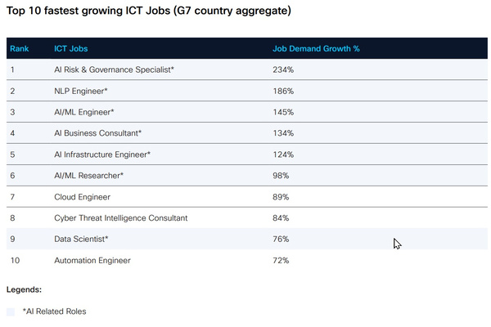Select Cyber Threat Intelligence Consultant text

coord(120,218)
